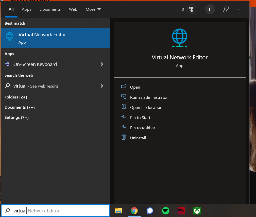Image resolution: width=256 pixels, height=217 pixels.
Task: Select the Web search tab
Action: click(73, 9)
